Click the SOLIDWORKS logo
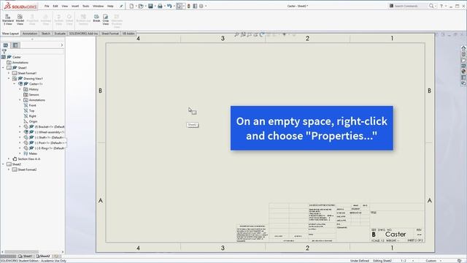Viewport: 467px width, 263px height. click(x=20, y=6)
